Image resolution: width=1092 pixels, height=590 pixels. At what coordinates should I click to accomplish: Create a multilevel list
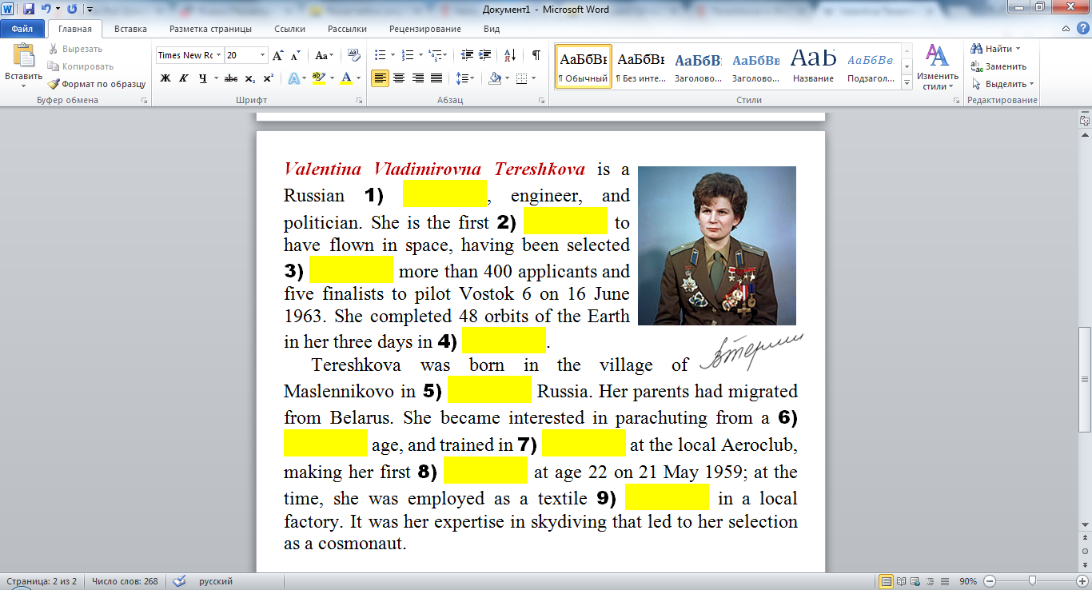pyautogui.click(x=434, y=55)
